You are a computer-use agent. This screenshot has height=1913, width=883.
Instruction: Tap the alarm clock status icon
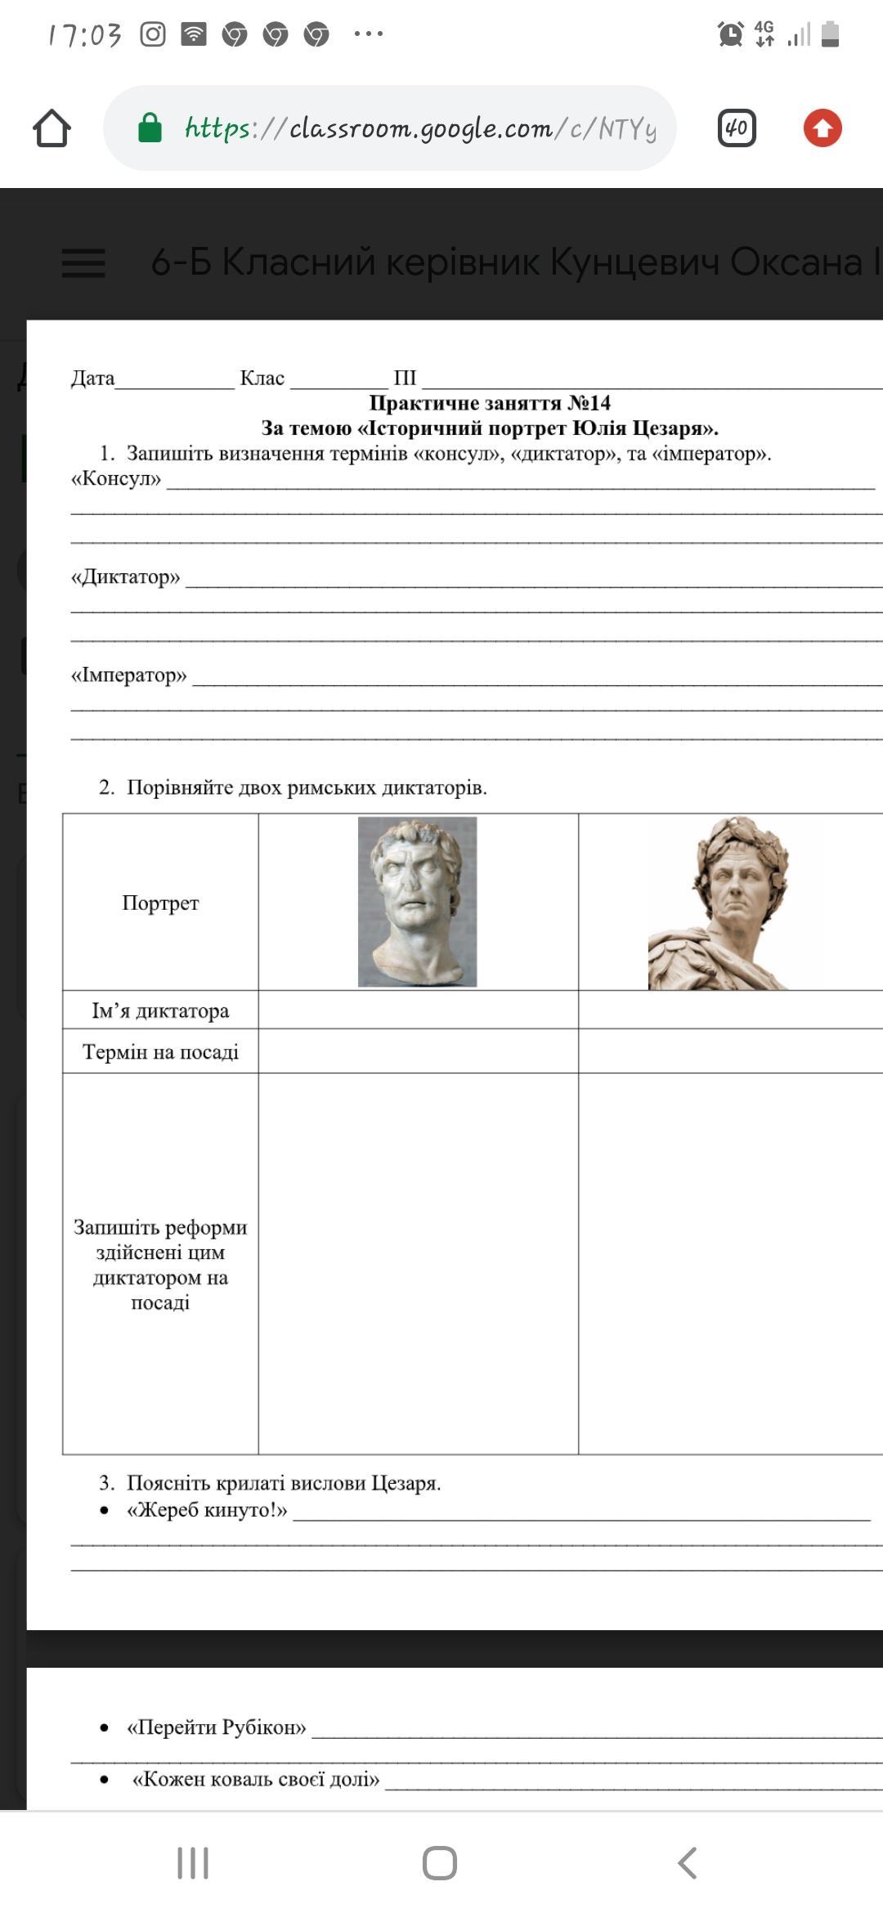(730, 34)
